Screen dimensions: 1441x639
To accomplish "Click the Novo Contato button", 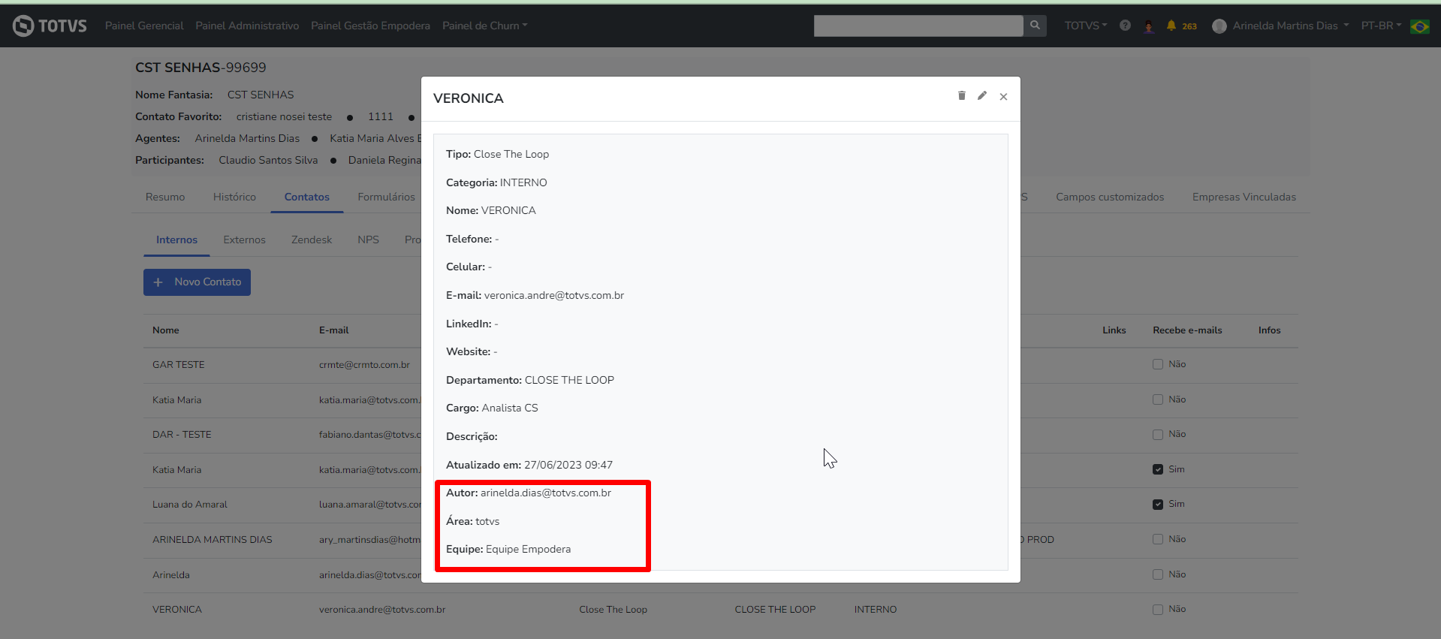I will [197, 282].
